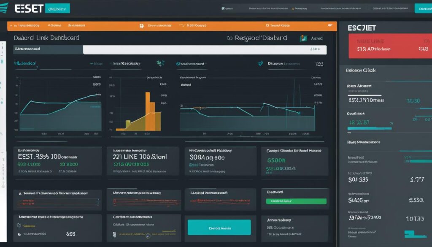Click the '221 LIKE 108.Stanl' stat card
Viewport: 432px width, 247px height.
pos(143,161)
